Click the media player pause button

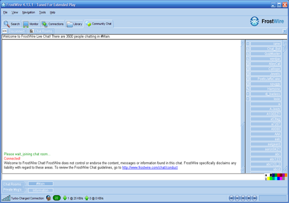[x=243, y=198]
